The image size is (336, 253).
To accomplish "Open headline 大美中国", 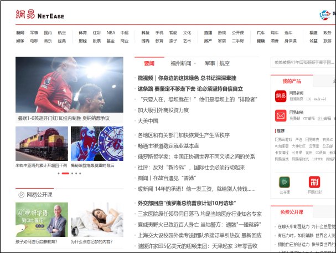I will 148,121.
